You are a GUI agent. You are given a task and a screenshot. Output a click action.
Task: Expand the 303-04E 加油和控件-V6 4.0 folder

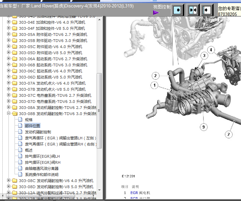coord(8,22)
